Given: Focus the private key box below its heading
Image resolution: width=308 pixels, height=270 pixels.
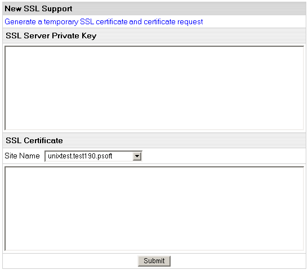Looking at the screenshot, I should coord(154,88).
